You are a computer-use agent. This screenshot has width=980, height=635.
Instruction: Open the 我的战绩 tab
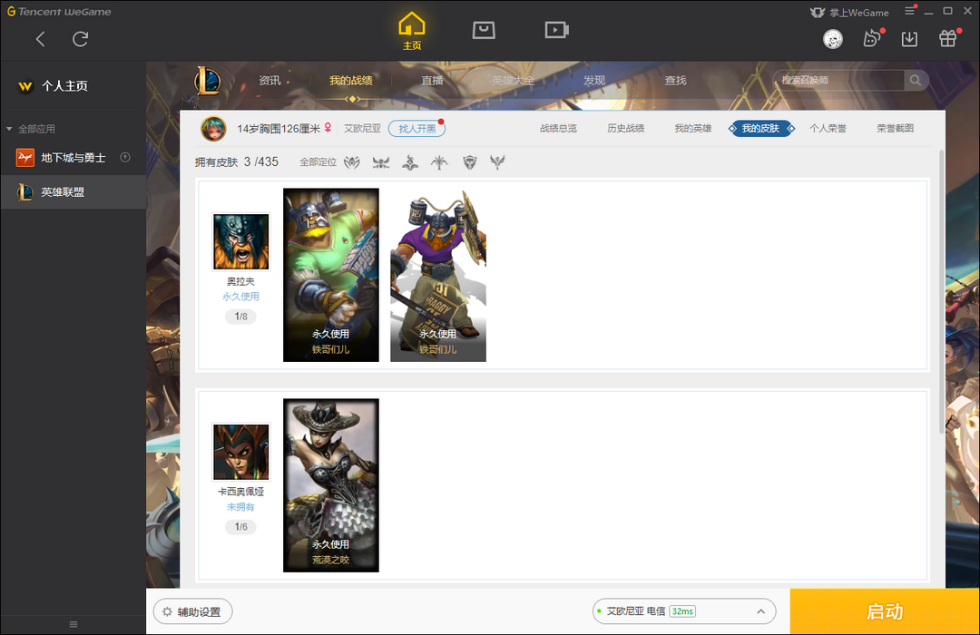click(351, 81)
